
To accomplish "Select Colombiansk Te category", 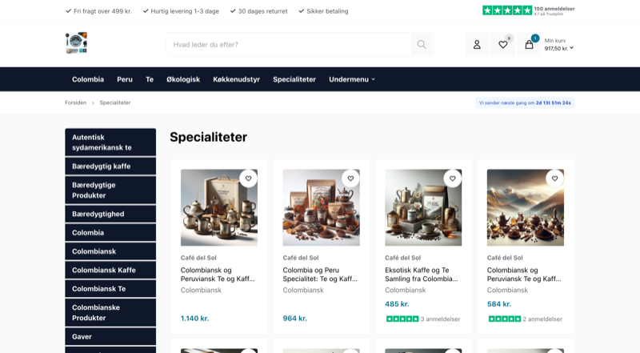I will click(110, 288).
